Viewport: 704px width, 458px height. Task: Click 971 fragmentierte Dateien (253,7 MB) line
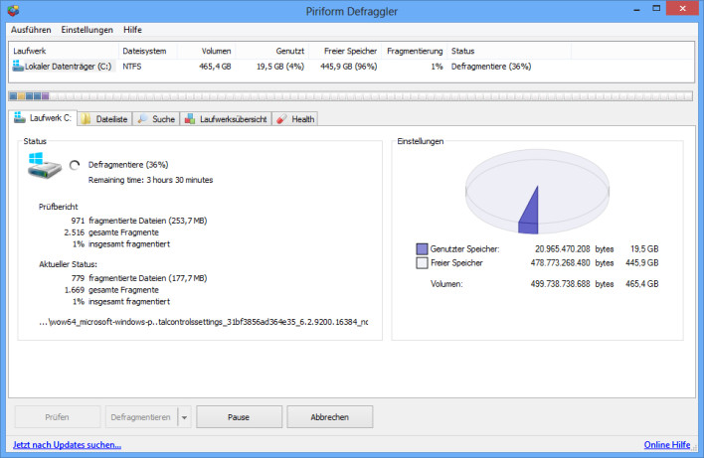(139, 221)
